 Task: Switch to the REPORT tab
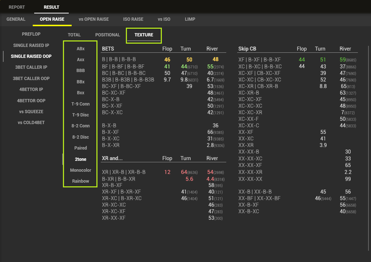(17, 7)
